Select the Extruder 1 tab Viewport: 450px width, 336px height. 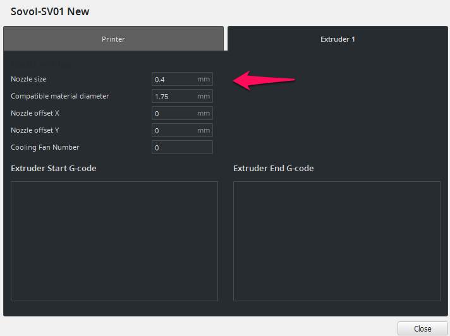pos(337,39)
